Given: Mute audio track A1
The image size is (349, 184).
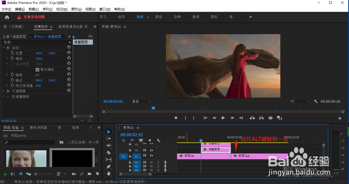Looking at the screenshot, I should [x=152, y=162].
